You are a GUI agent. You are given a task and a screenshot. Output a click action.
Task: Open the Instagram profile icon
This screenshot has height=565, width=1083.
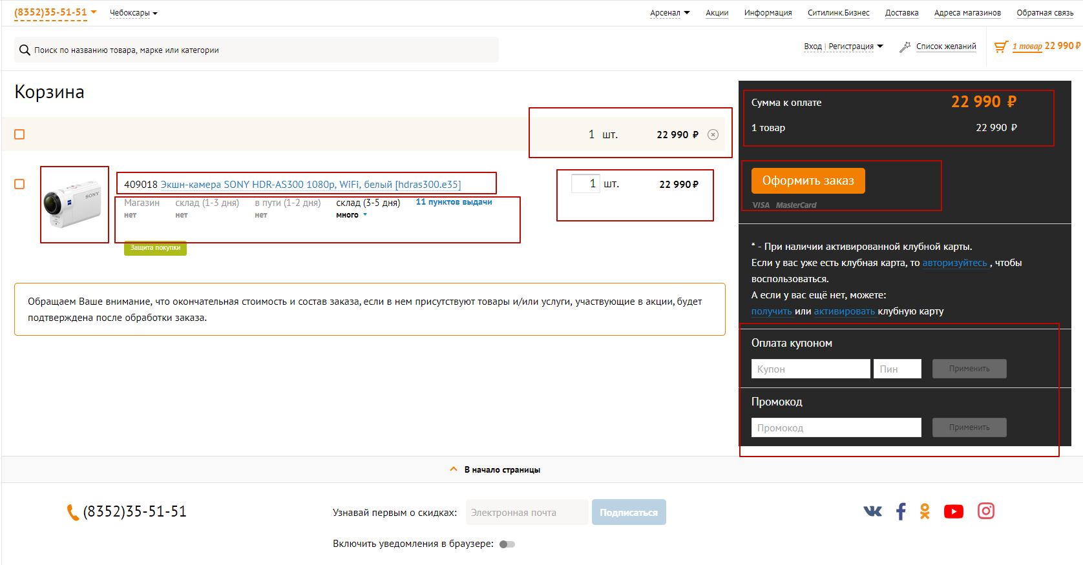click(x=986, y=511)
